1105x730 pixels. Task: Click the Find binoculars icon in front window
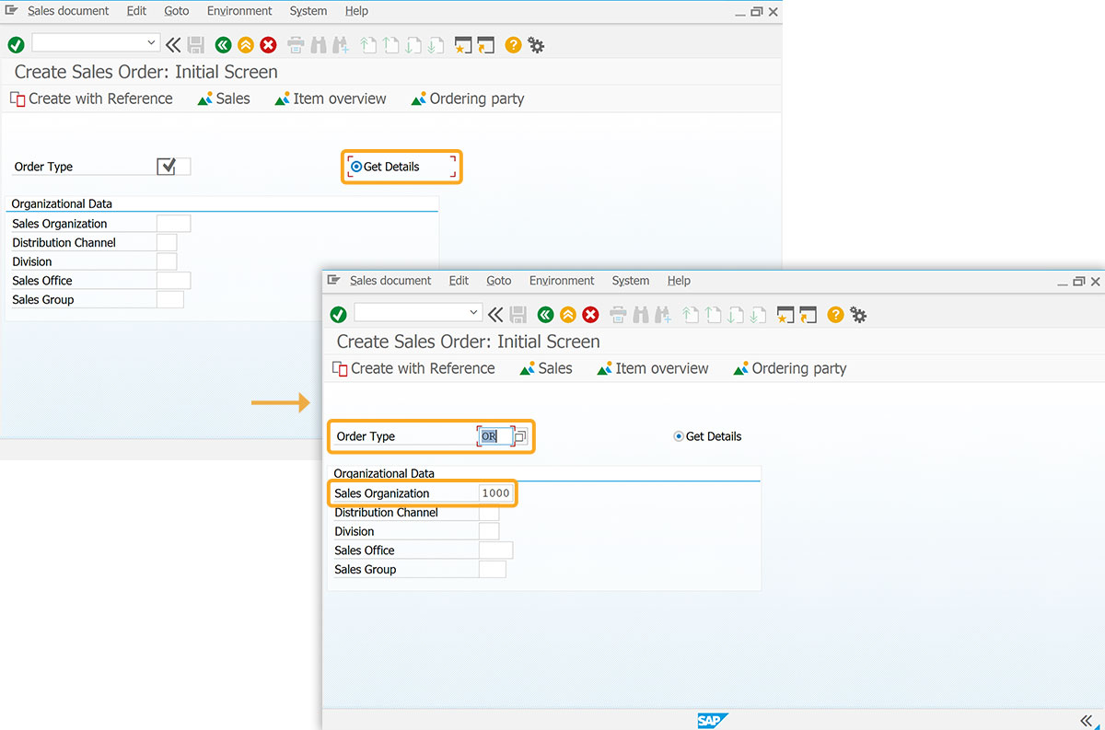click(641, 314)
